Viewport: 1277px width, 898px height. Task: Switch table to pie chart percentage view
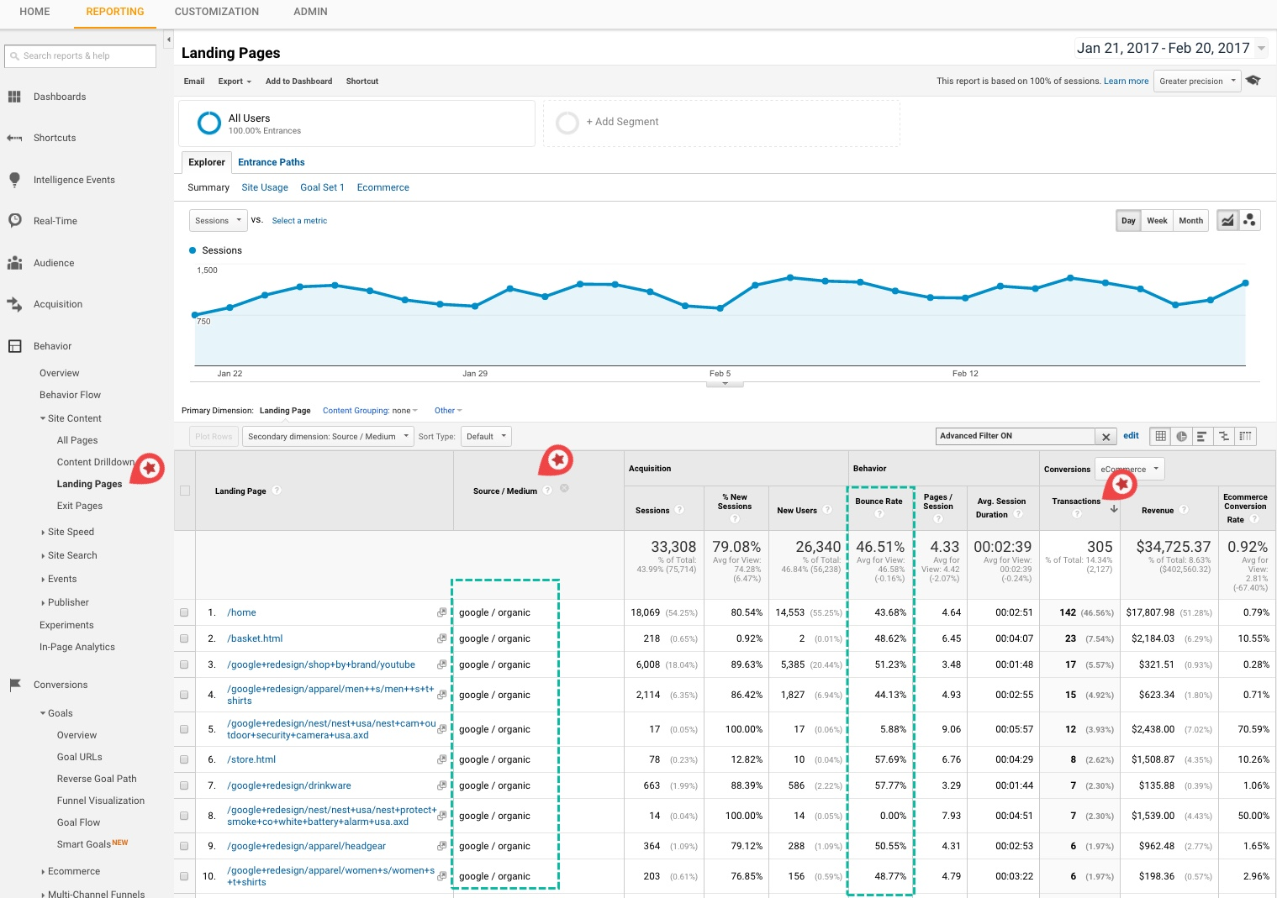(1182, 436)
